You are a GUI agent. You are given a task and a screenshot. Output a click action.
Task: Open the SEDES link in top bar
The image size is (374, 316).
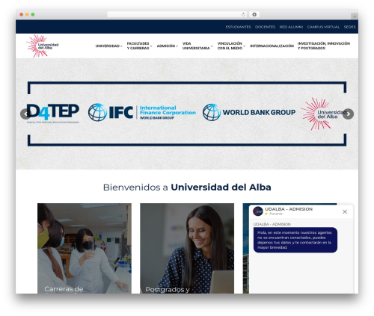point(349,27)
